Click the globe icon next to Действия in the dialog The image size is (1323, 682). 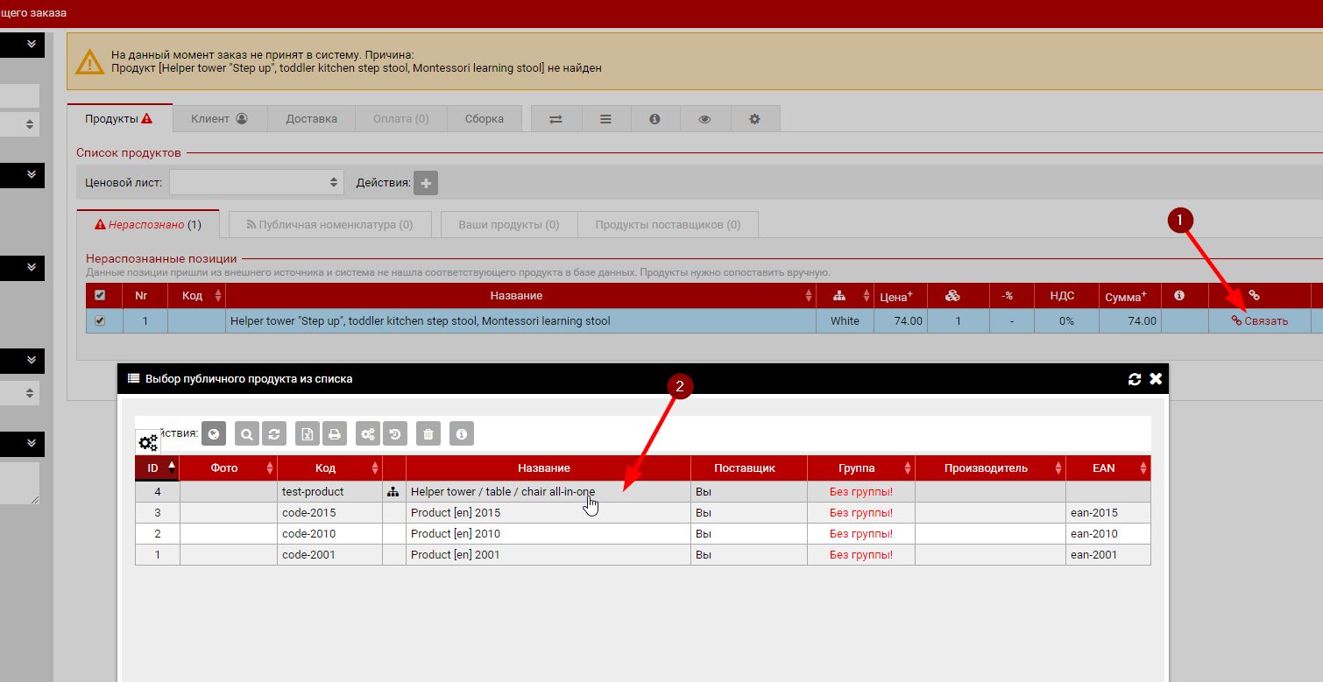point(214,433)
